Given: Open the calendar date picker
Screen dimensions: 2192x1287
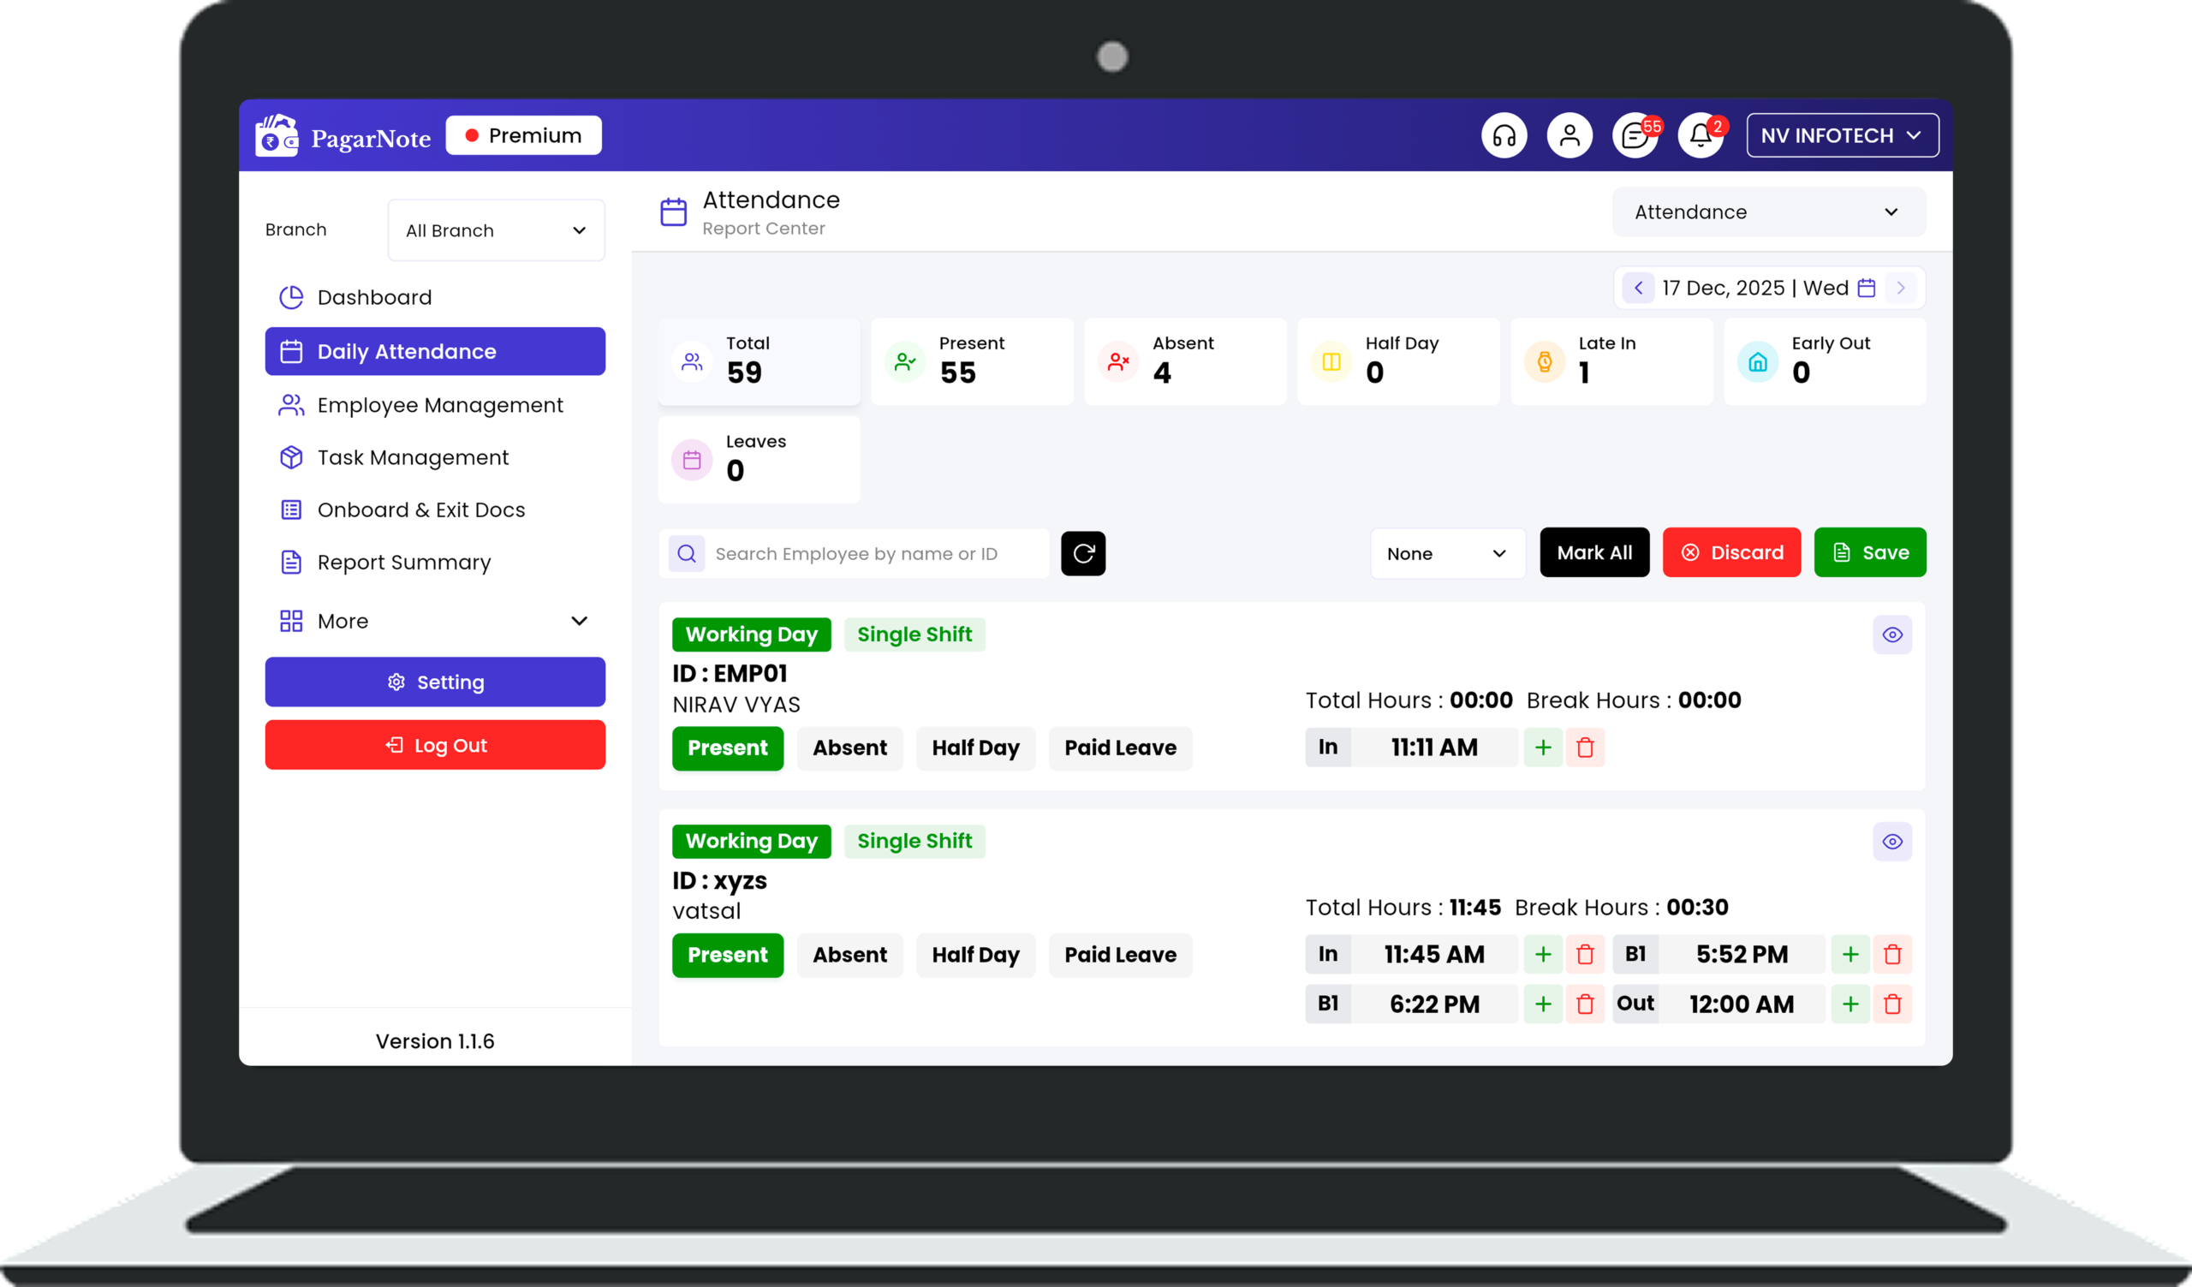Looking at the screenshot, I should (1866, 288).
